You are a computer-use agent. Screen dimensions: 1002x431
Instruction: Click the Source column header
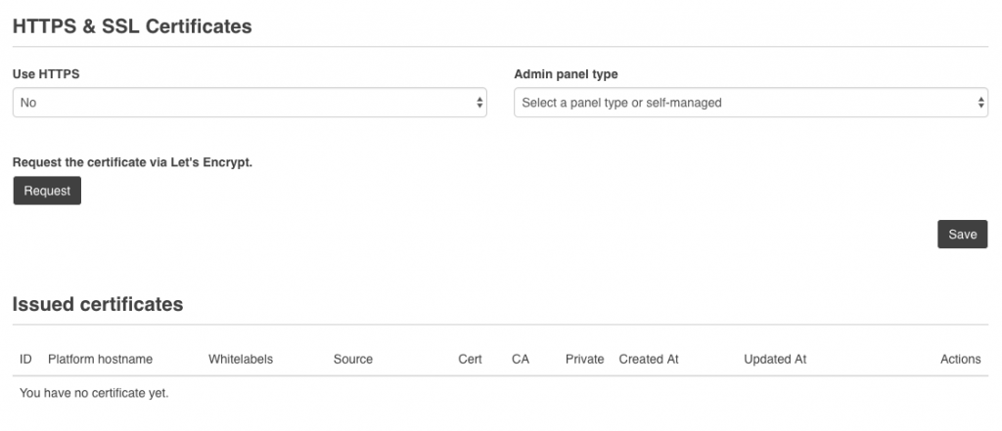click(x=353, y=359)
